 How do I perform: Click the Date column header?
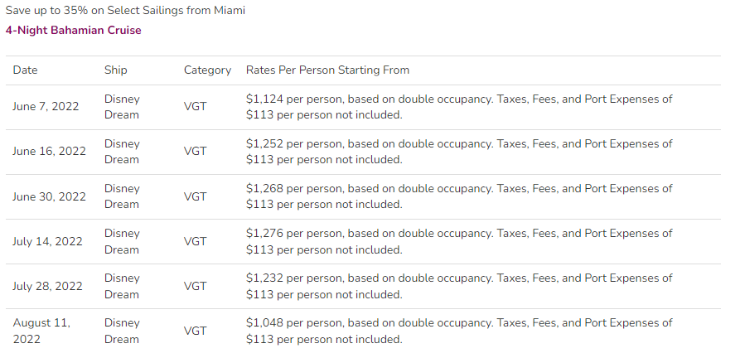pyautogui.click(x=25, y=70)
